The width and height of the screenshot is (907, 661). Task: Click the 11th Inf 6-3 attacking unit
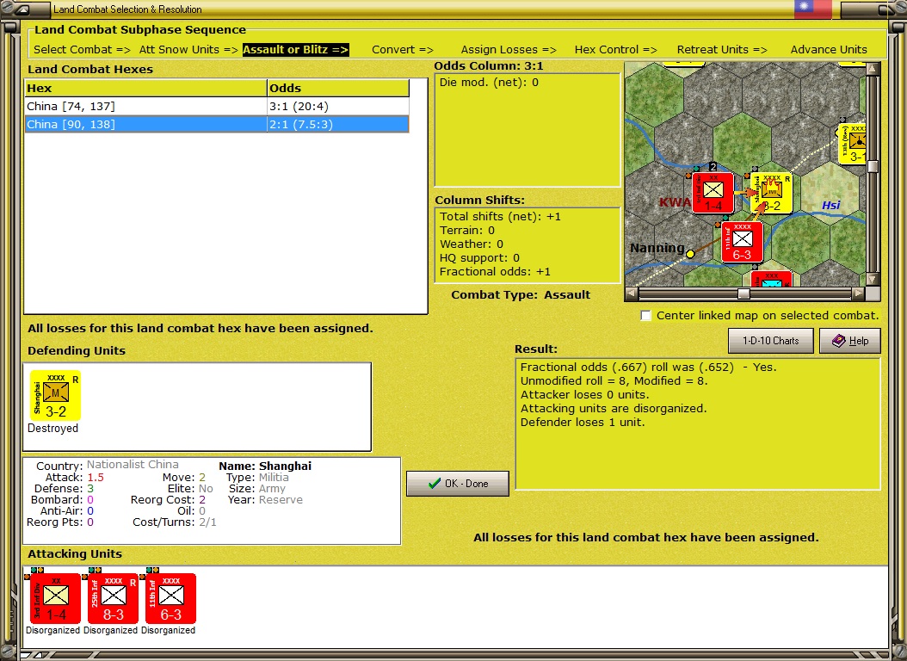coord(170,598)
